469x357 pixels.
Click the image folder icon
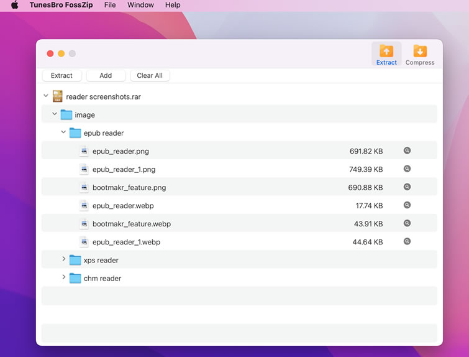tap(66, 114)
